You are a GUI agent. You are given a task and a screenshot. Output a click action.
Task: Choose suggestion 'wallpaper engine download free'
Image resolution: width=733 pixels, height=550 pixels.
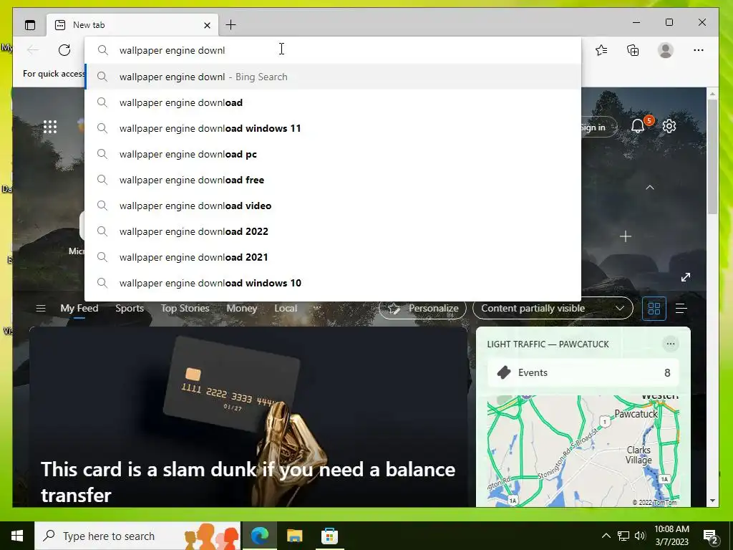[333, 180]
